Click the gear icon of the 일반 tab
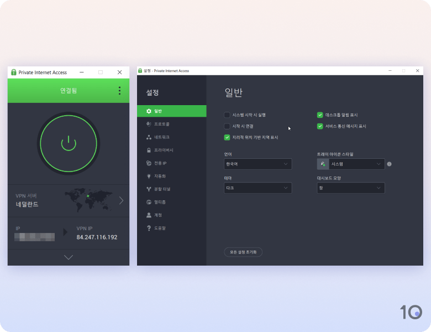 [x=149, y=111]
